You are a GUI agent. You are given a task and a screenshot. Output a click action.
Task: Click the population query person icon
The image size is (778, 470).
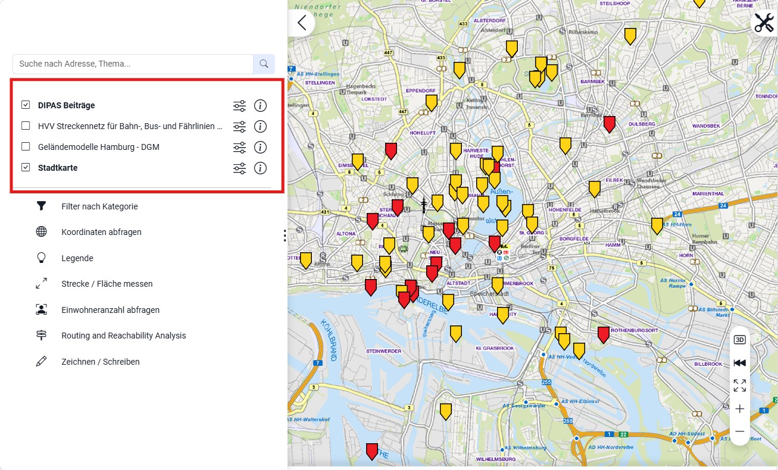tap(41, 309)
